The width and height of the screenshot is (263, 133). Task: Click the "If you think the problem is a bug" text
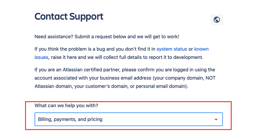click(70, 49)
